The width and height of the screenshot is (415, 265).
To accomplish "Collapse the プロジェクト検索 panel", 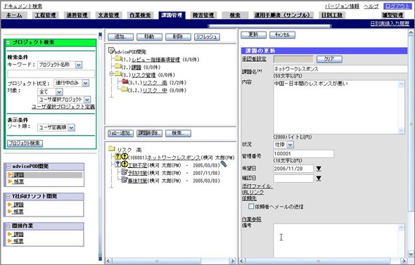I will [x=8, y=42].
